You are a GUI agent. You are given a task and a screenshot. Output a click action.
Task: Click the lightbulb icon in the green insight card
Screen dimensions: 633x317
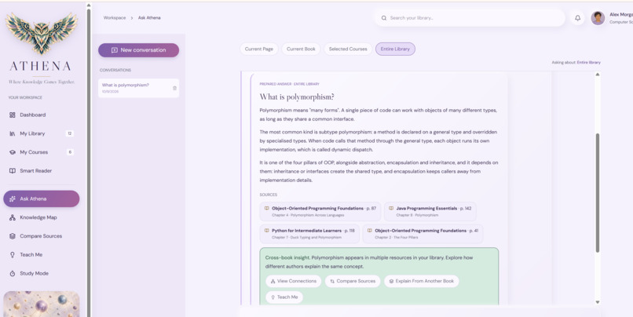coord(273,297)
